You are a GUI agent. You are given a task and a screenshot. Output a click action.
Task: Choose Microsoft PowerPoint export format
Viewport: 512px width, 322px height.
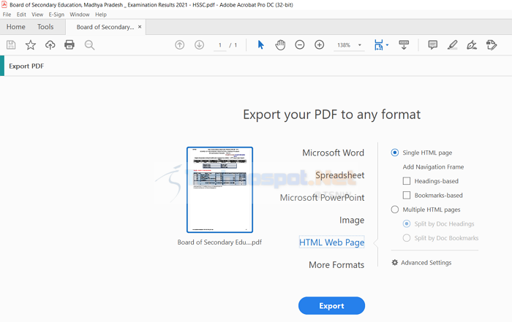pyautogui.click(x=322, y=197)
